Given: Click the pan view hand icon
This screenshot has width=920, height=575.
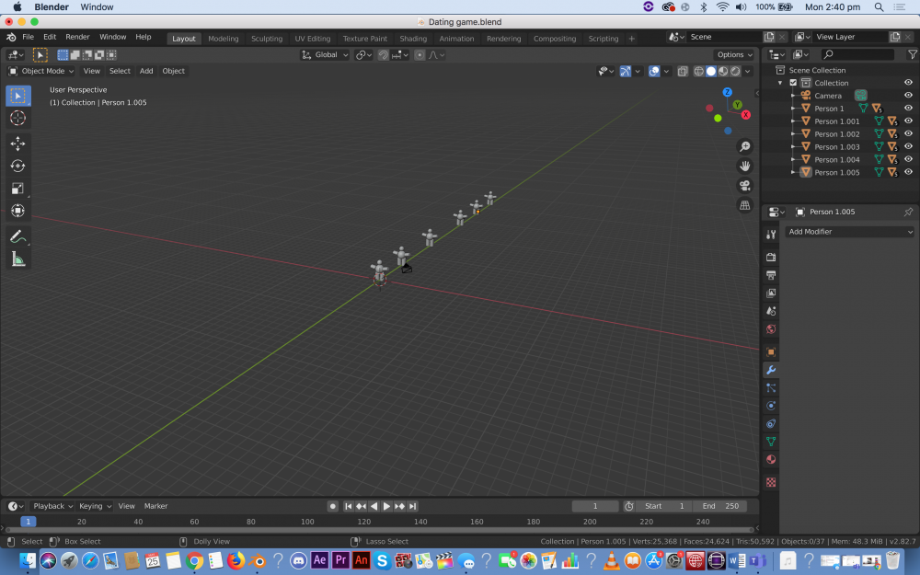Looking at the screenshot, I should [x=744, y=166].
